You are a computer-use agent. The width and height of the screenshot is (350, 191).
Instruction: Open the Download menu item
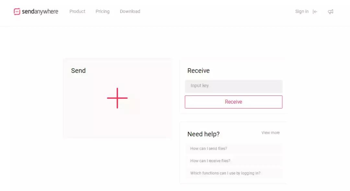[x=130, y=11]
